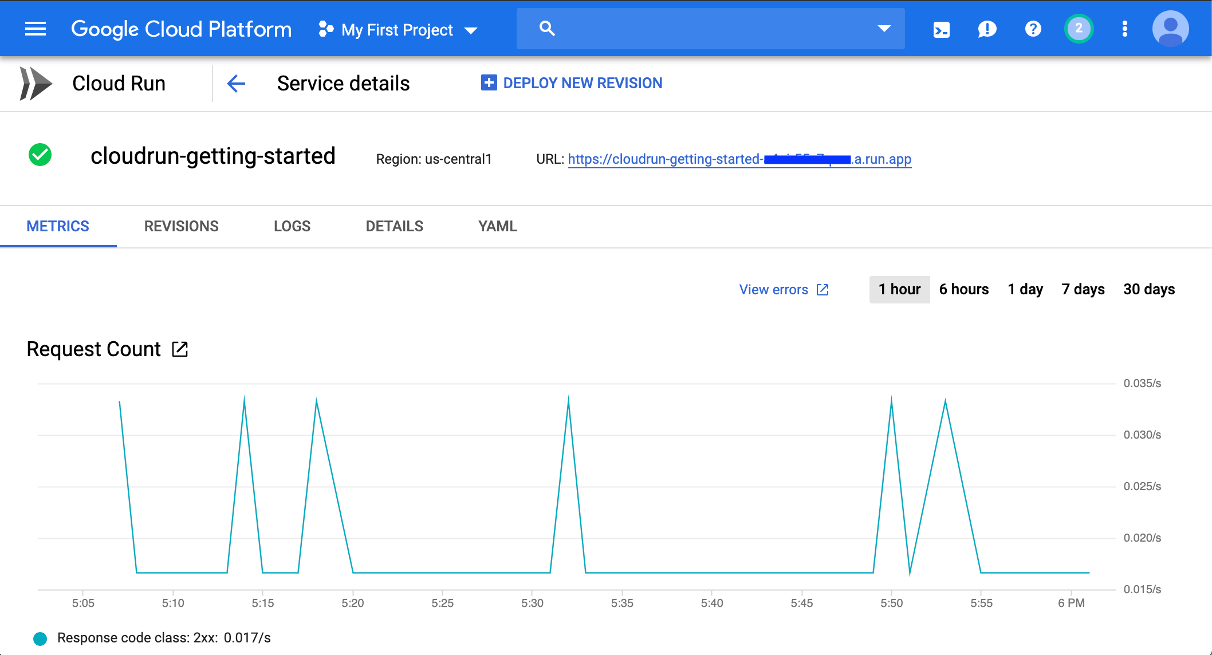Click the green service status checkmark
Viewport: 1212px width, 655px height.
point(40,155)
